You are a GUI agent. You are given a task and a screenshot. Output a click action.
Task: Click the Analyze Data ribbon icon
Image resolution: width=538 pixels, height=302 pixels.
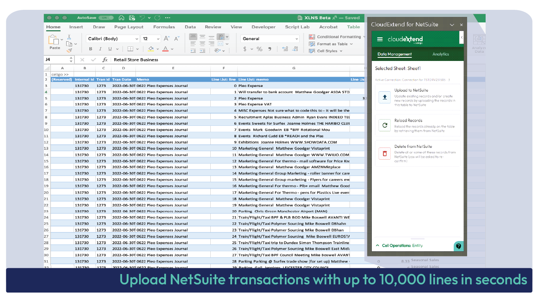point(479,39)
